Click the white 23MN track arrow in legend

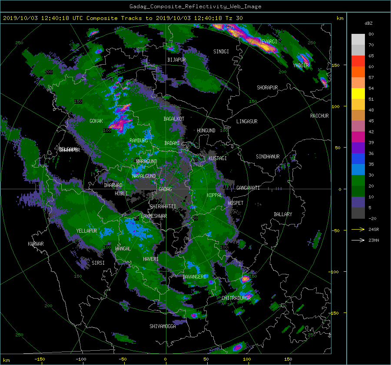coord(358,240)
